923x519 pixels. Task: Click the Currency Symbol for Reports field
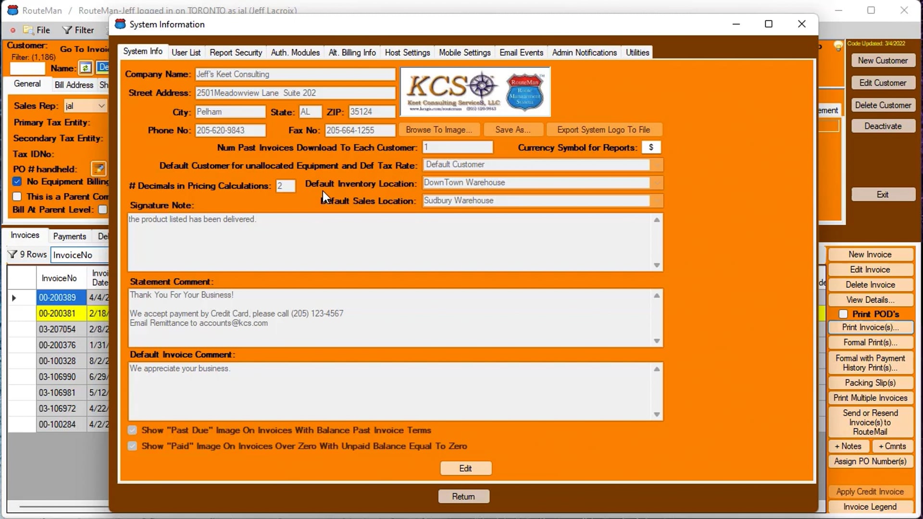(x=651, y=148)
